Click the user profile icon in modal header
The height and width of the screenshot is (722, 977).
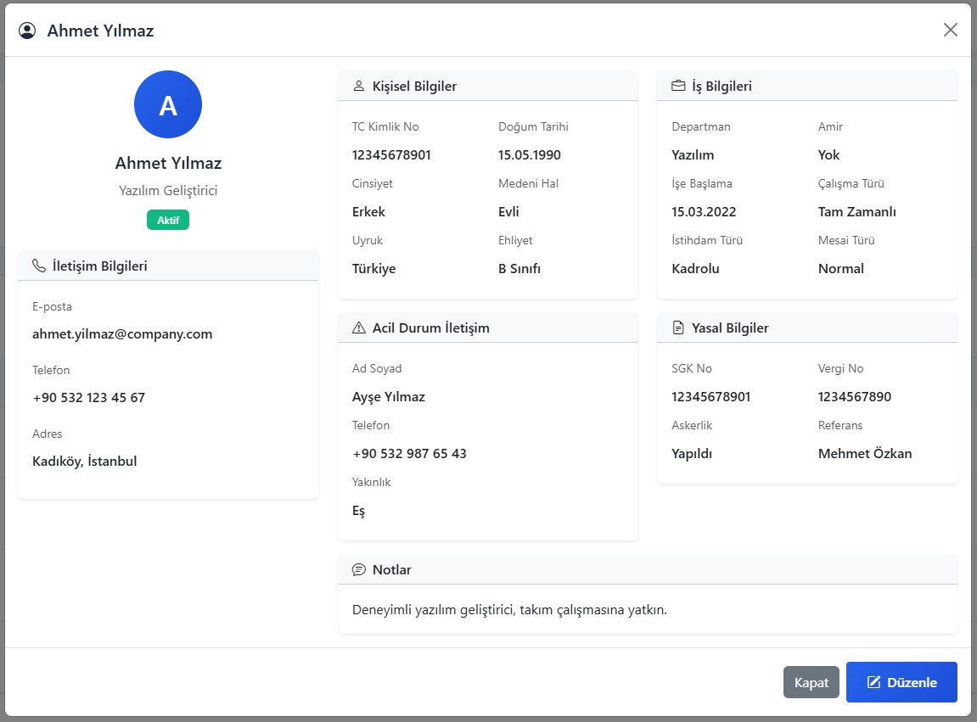point(27,31)
